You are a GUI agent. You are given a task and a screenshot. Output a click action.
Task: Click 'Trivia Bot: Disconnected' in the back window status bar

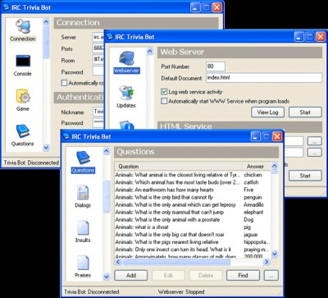click(31, 163)
